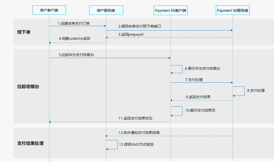Click the 7.支付处理 message label
274x162 pixels.
point(194,80)
